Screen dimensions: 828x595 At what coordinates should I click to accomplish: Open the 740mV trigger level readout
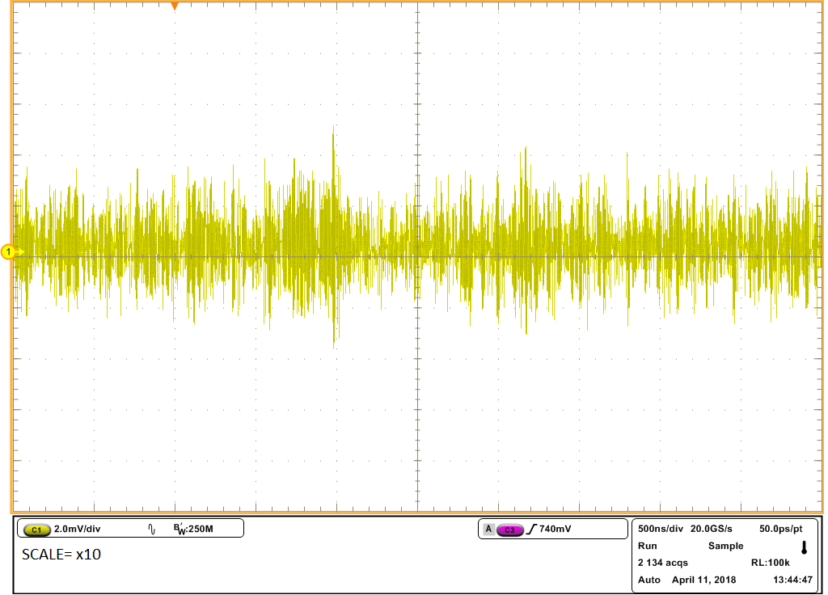point(556,530)
